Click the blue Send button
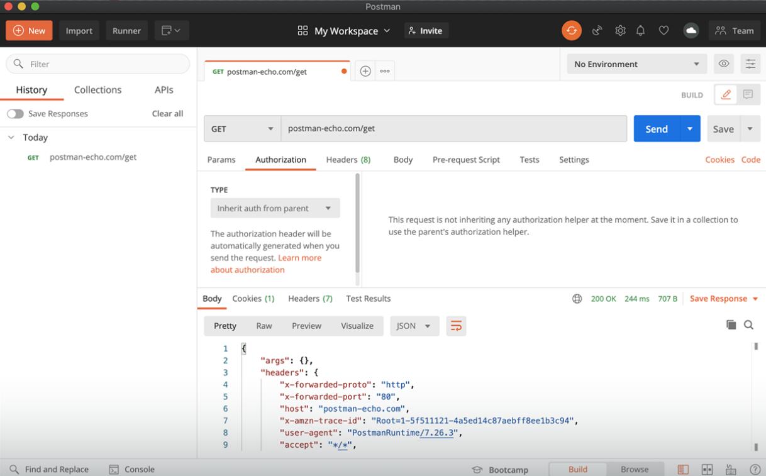This screenshot has width=766, height=476. tap(657, 128)
